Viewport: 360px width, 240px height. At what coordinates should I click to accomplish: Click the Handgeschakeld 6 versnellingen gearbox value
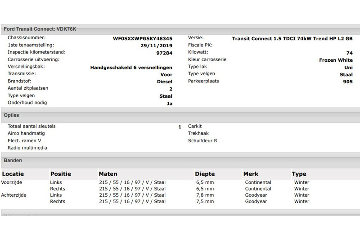131,68
